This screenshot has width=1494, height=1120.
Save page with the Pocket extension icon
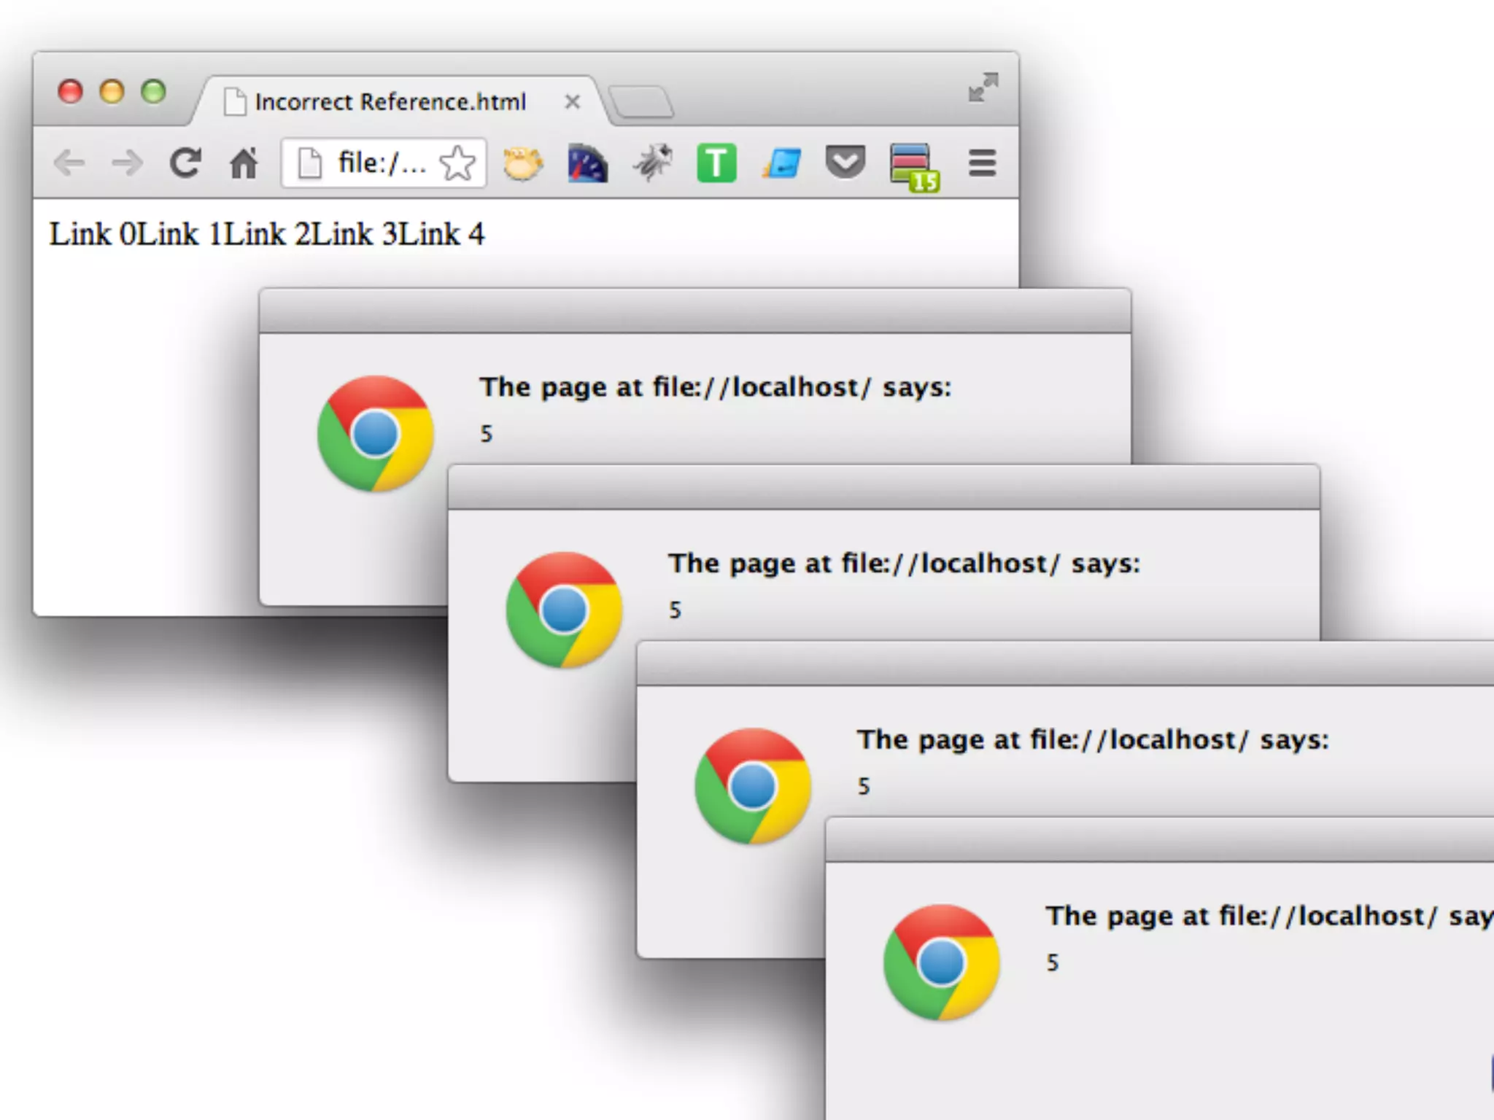pyautogui.click(x=845, y=162)
